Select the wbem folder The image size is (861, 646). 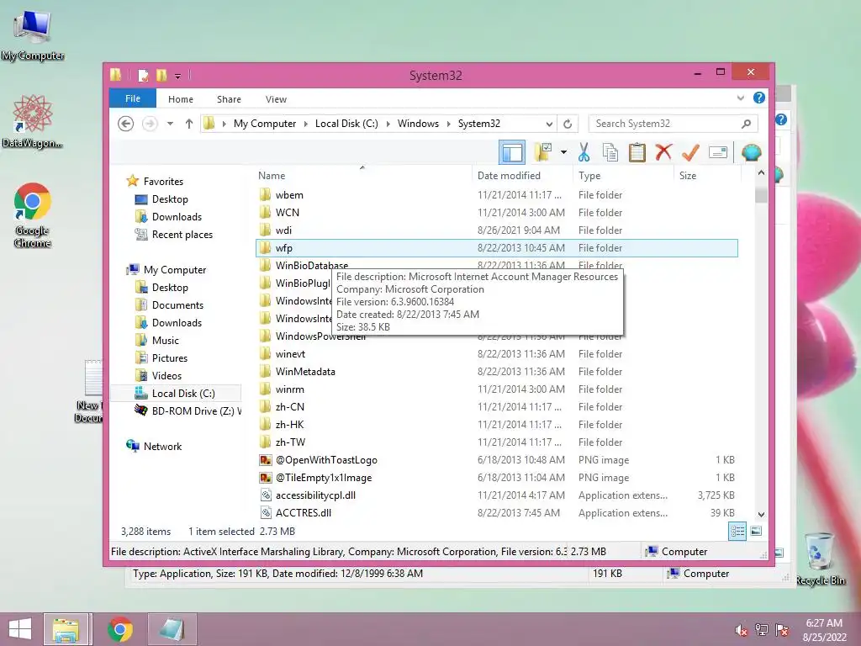click(x=496, y=195)
